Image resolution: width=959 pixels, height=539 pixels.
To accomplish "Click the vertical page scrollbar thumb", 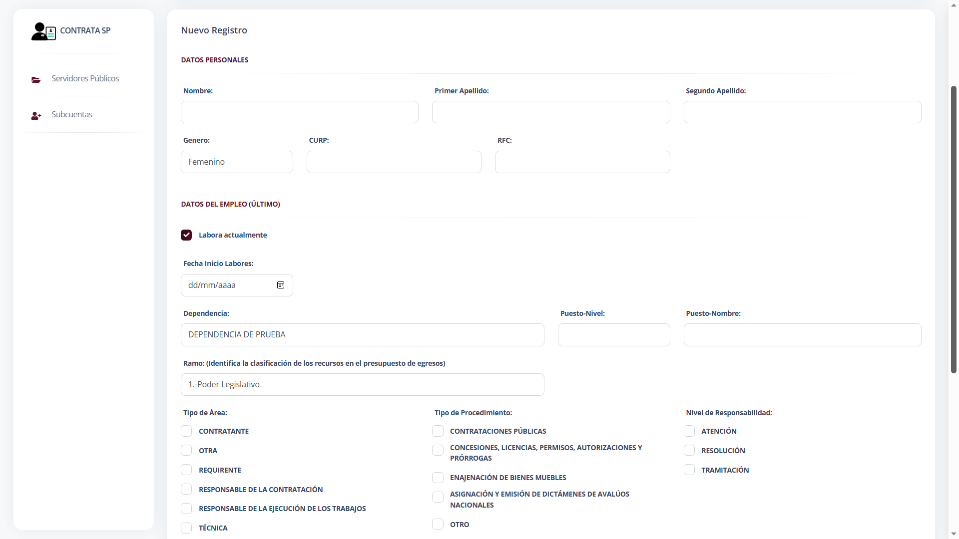I will click(x=954, y=230).
